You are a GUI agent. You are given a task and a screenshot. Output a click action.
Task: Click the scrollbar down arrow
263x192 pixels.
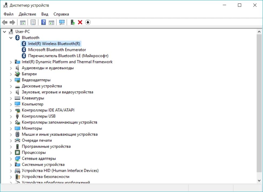point(259,180)
